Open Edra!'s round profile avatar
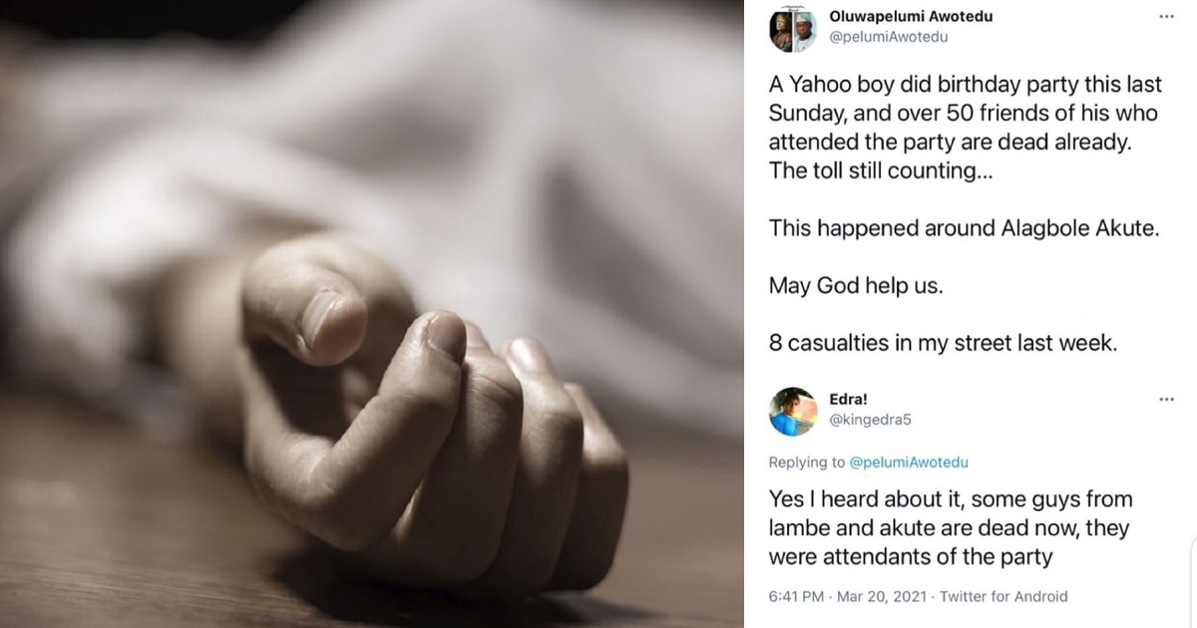 pos(793,411)
